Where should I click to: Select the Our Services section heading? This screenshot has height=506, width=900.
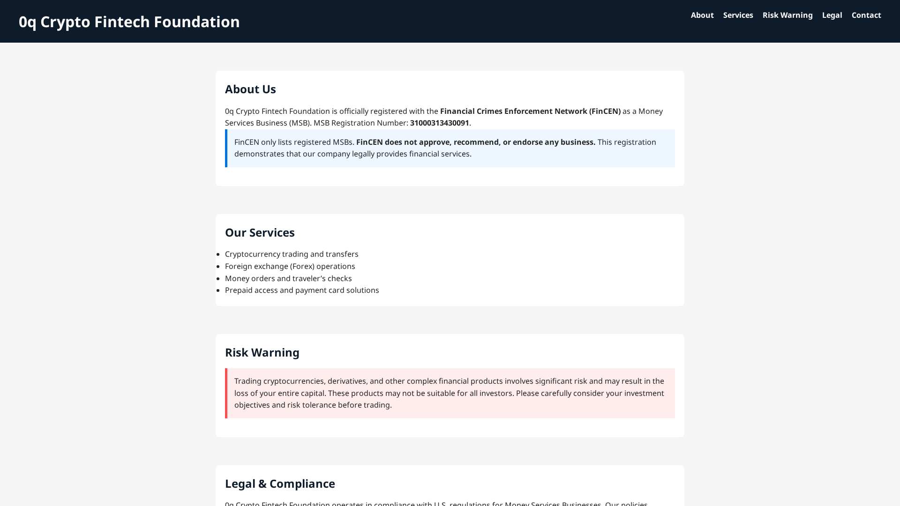(260, 232)
